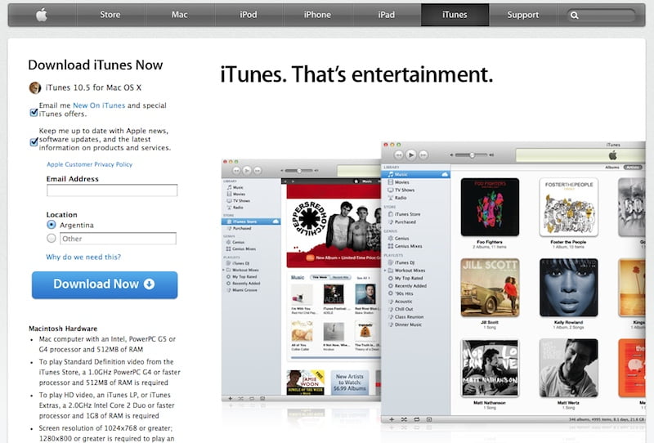Open the iPhone navigation tab

[317, 15]
